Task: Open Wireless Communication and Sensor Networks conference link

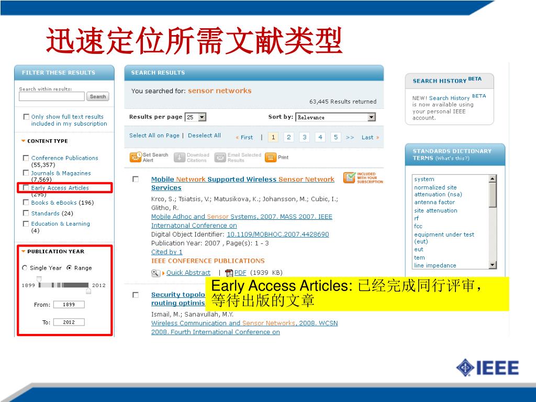Action: coord(244,328)
